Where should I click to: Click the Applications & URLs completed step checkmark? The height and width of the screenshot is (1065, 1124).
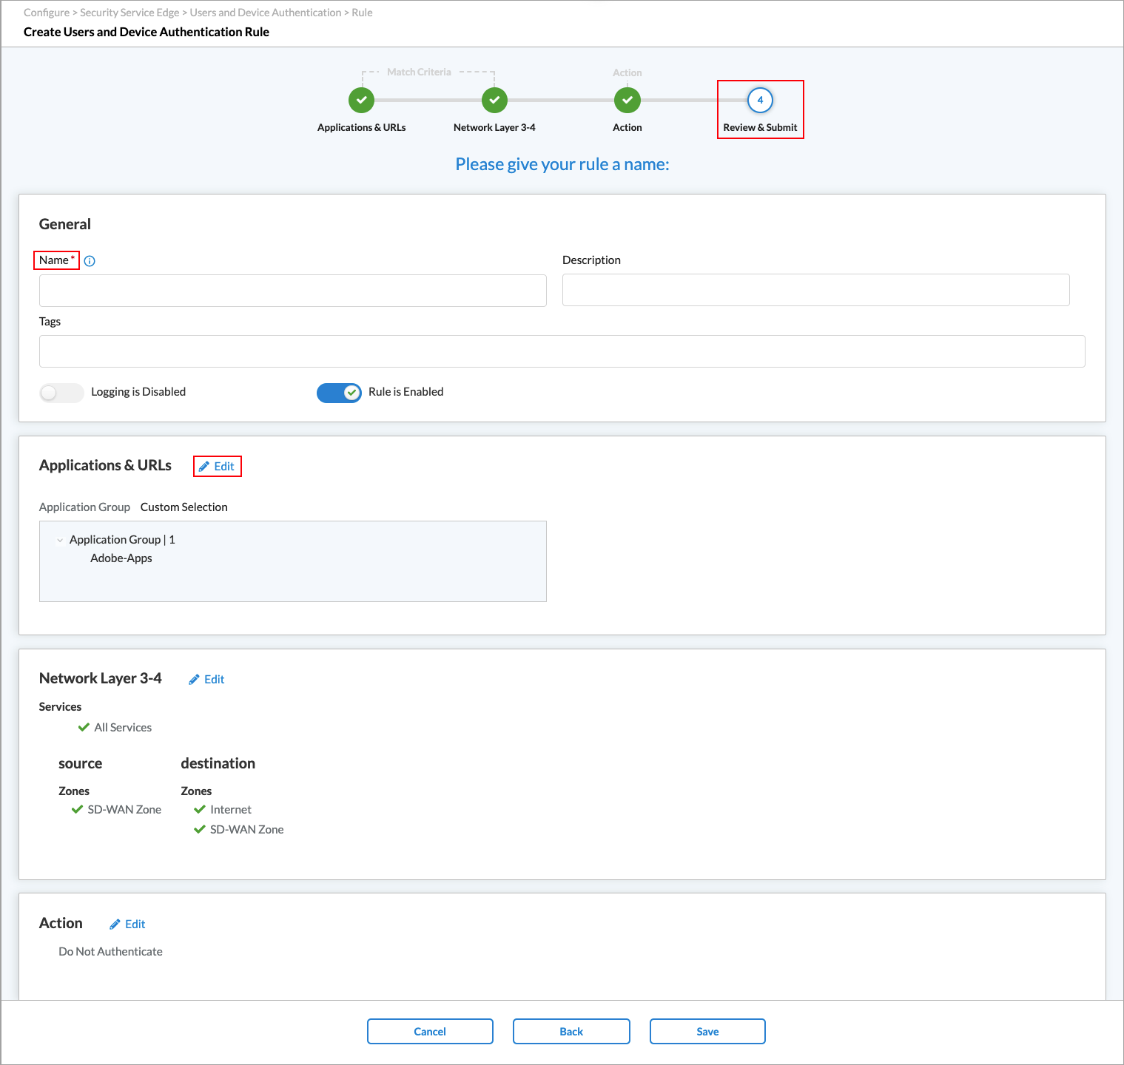pyautogui.click(x=361, y=100)
